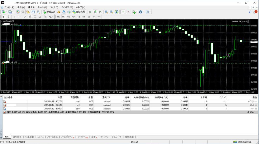Switch timeframe to W1
Screen dimensions: 259x144
pos(94,17)
